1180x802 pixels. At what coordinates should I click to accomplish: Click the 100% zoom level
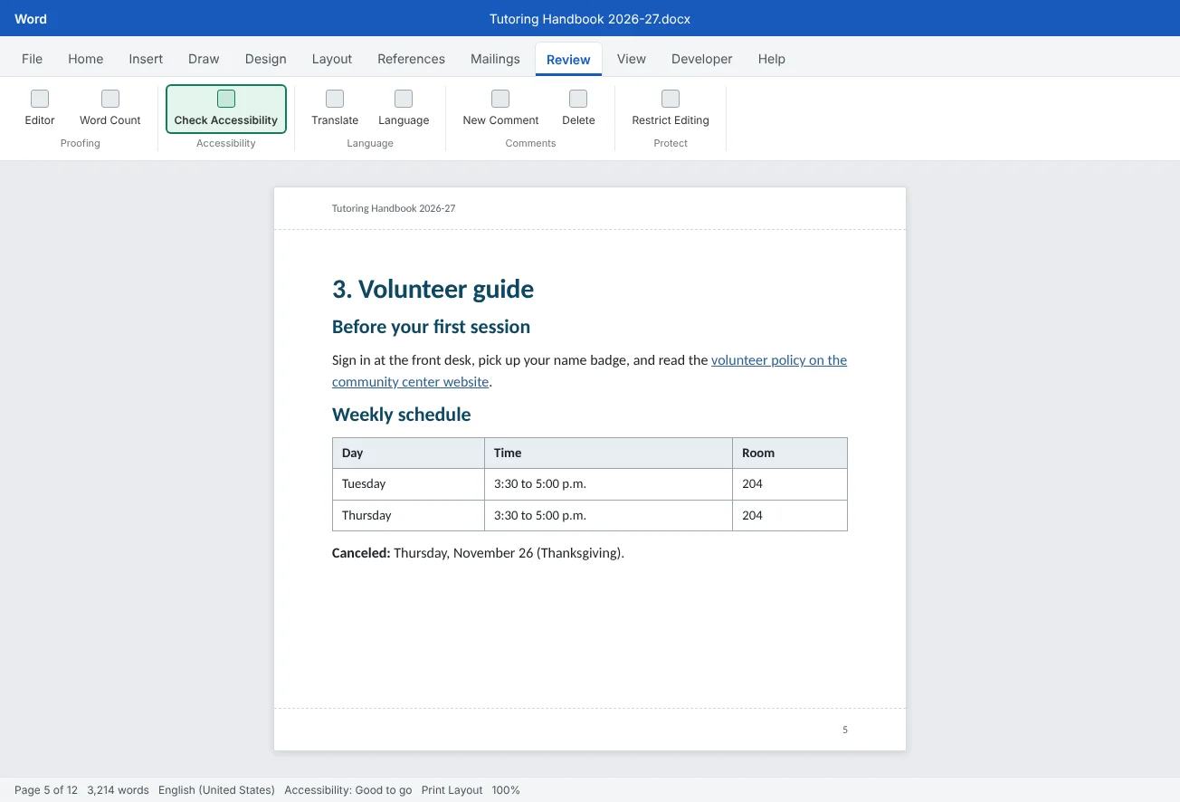click(506, 790)
